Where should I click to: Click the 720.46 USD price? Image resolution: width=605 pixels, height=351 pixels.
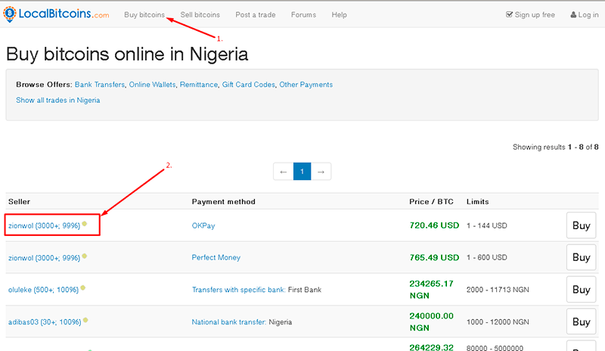pos(434,225)
